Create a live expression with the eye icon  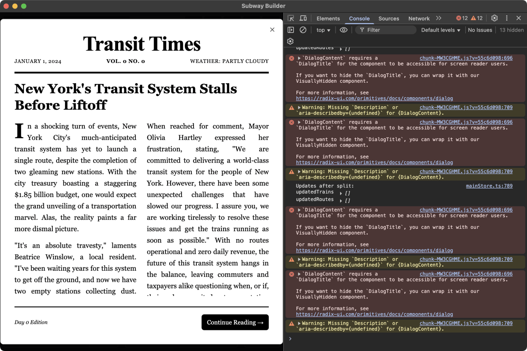[344, 30]
